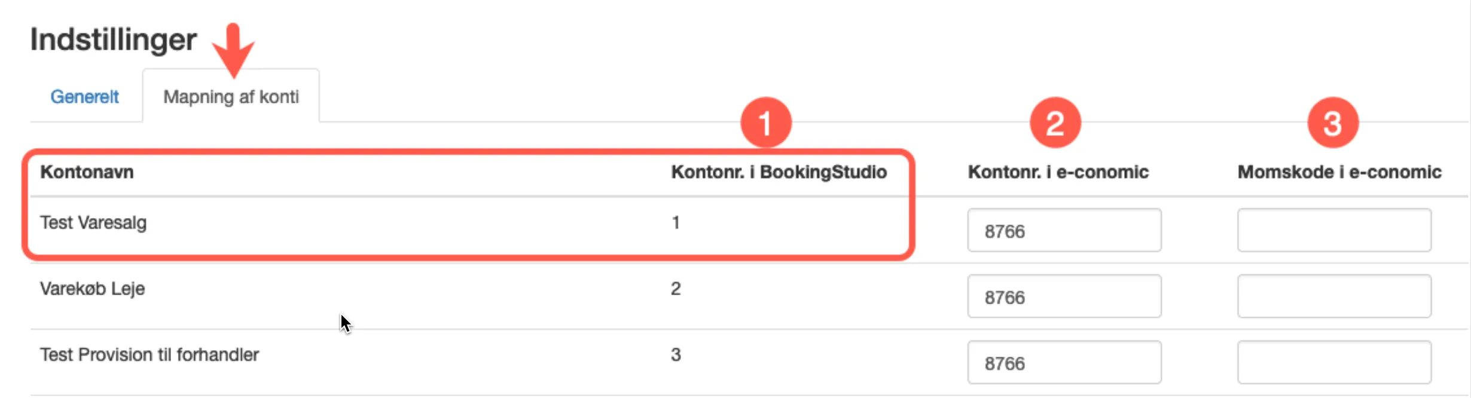Open the Generelt tab
This screenshot has width=1471, height=398.
[84, 97]
